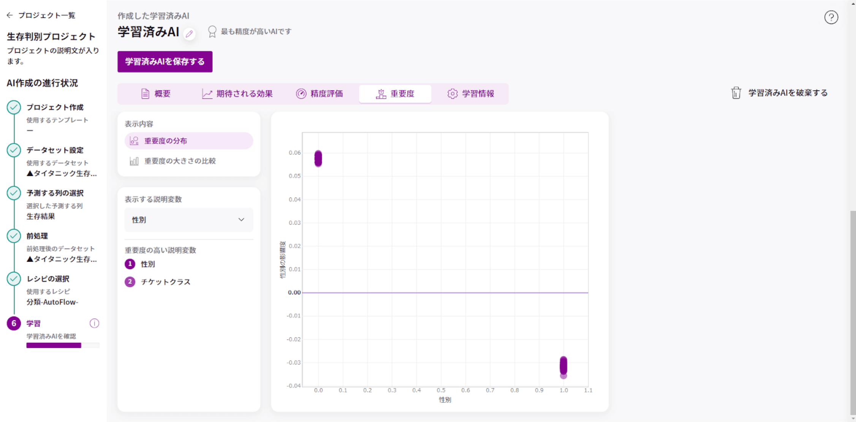Click the gear icon on 学習情報 tab
This screenshot has width=856, height=422.
coord(452,94)
